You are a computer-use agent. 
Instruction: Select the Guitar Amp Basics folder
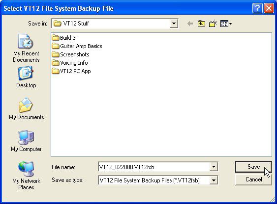point(77,46)
